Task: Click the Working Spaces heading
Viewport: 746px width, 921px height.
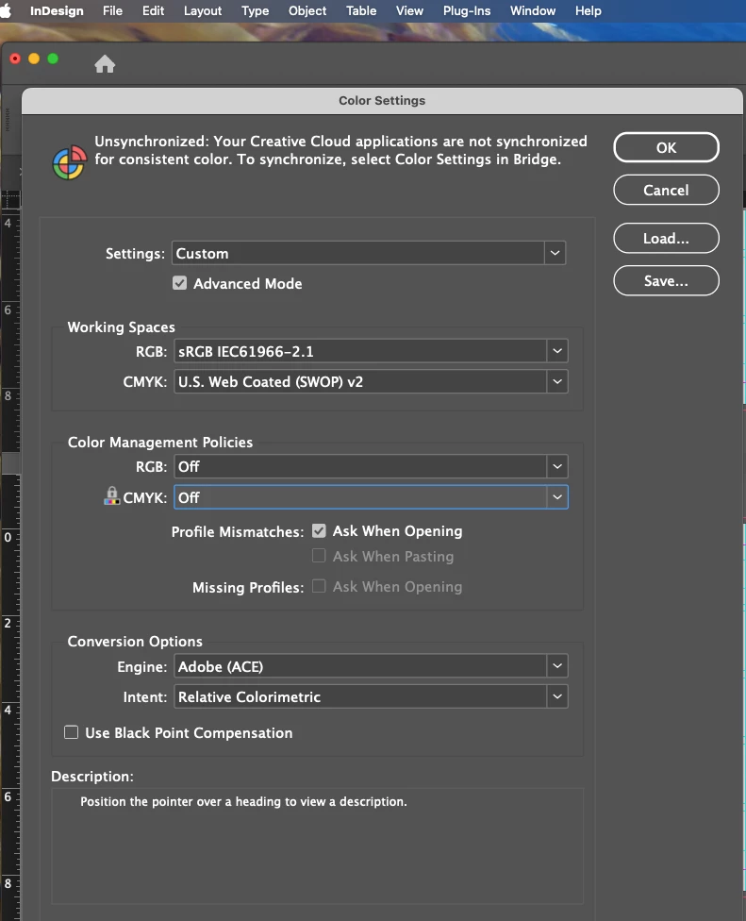Action: [122, 327]
